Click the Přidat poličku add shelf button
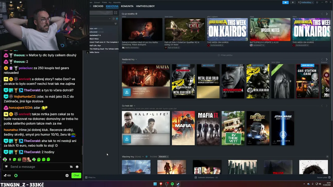 (225, 55)
